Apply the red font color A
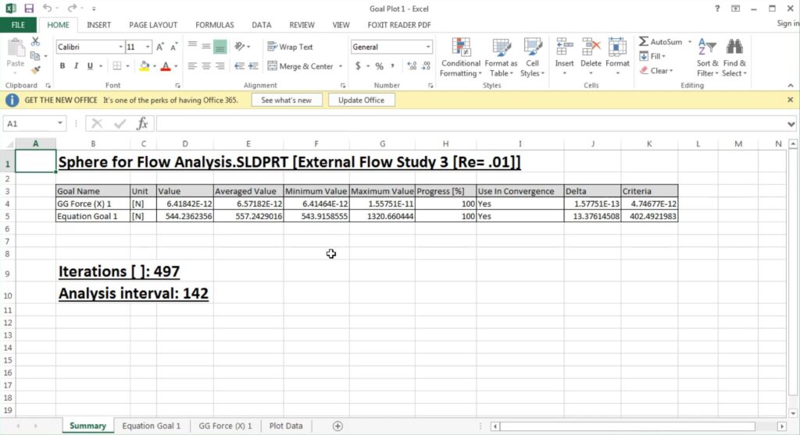The width and height of the screenshot is (800, 435). click(x=166, y=66)
